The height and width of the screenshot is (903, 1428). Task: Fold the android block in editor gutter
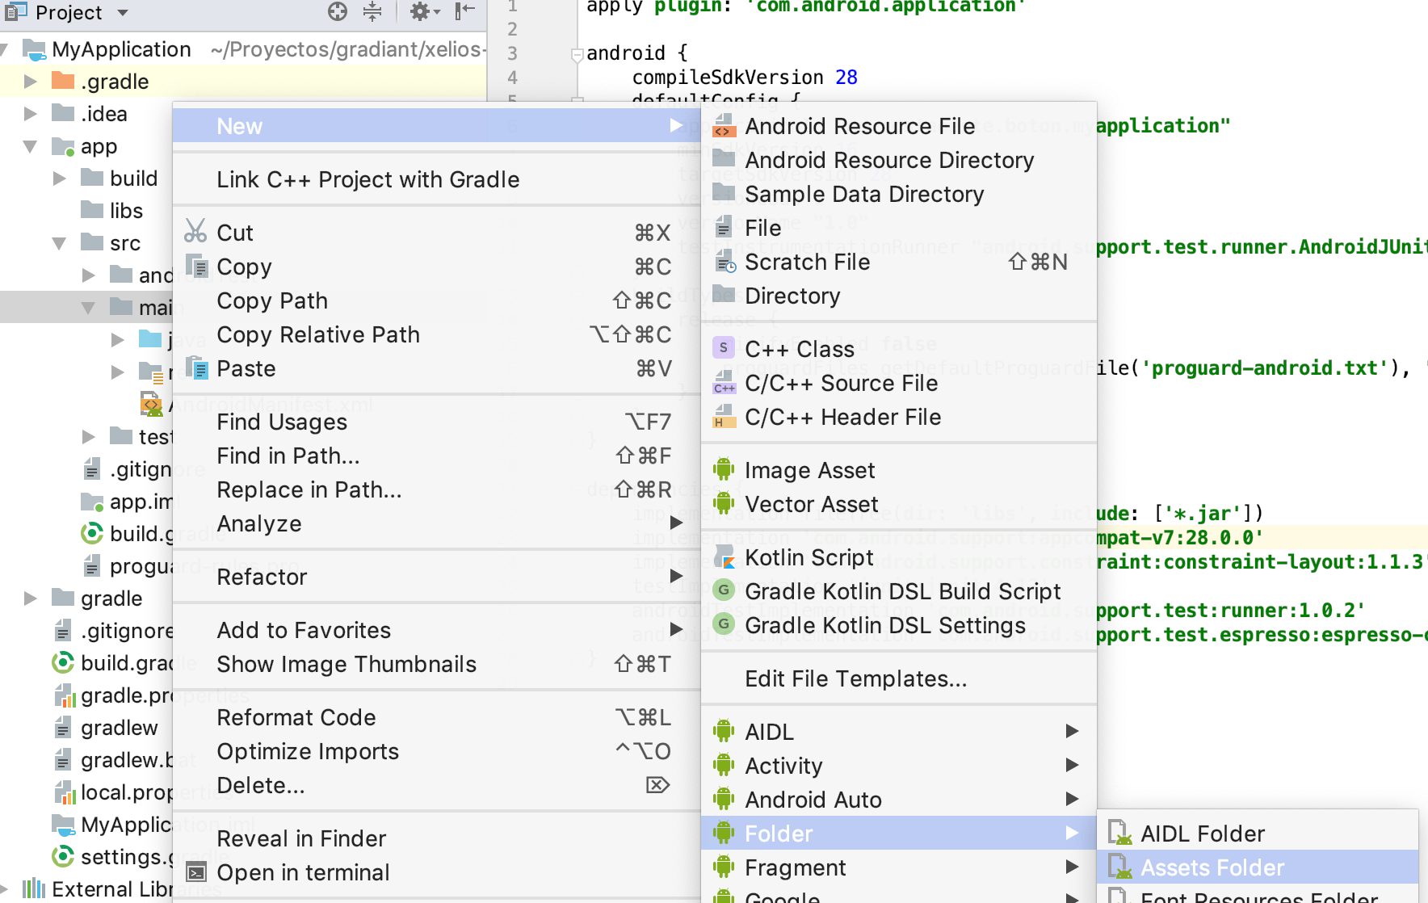[x=577, y=55]
